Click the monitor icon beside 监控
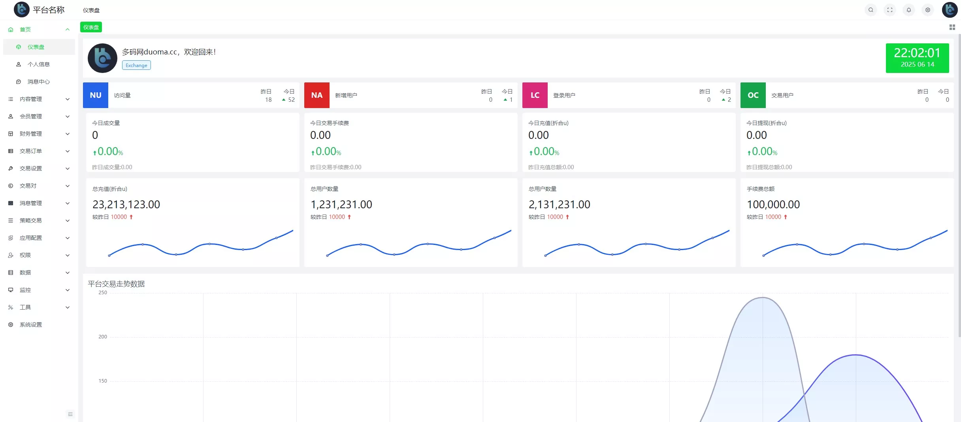 point(11,290)
